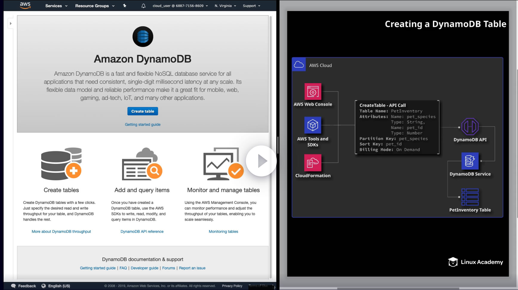Open the Support dropdown menu
Viewport: 518px width, 290px height.
(252, 6)
